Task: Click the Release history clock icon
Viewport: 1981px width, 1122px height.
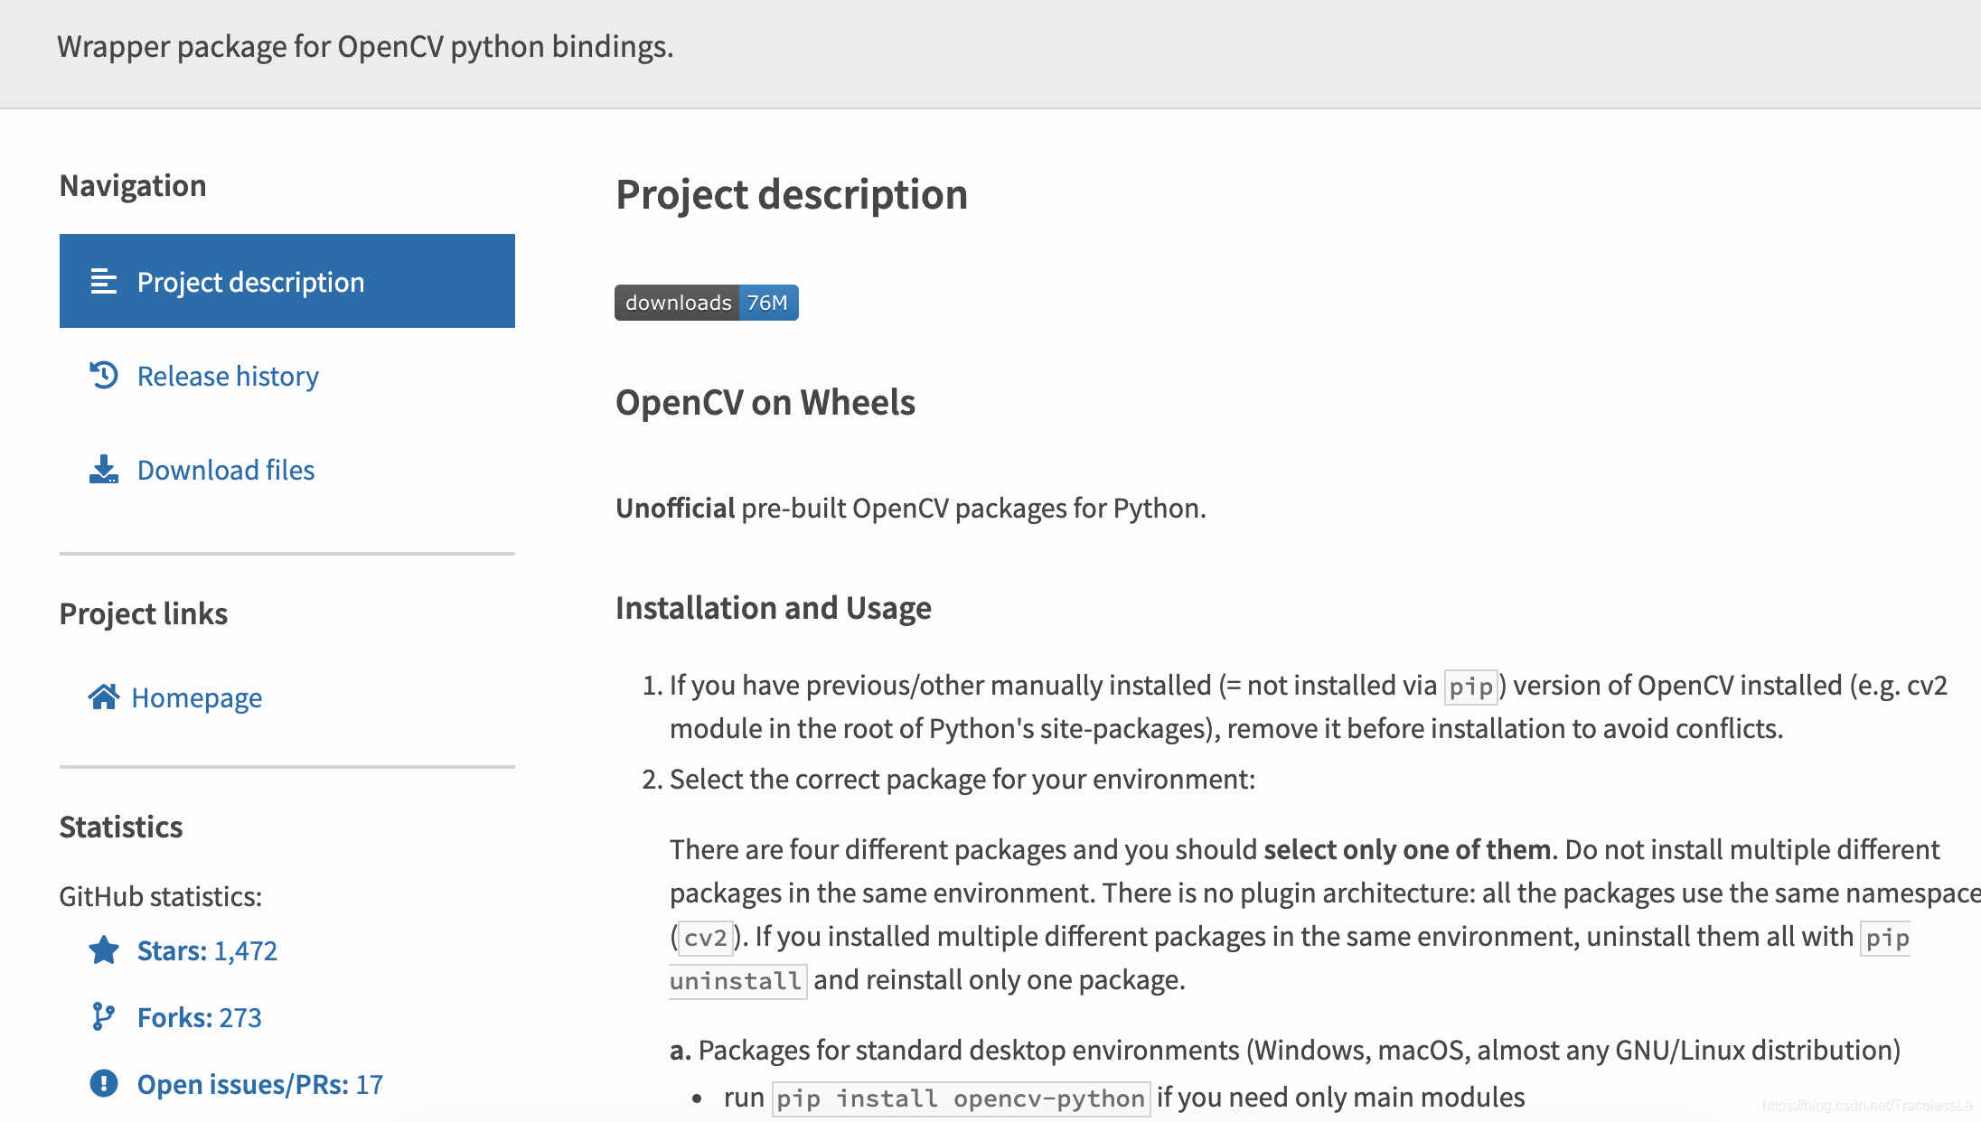Action: (104, 375)
